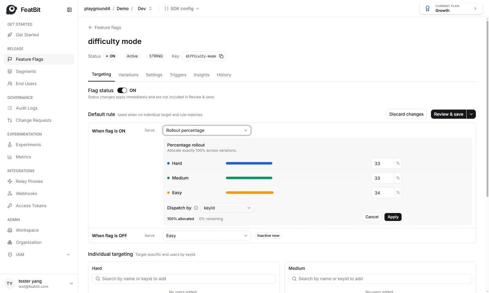Open Get Started rocket icon
Viewport: 489px width, 293px height.
point(10,35)
